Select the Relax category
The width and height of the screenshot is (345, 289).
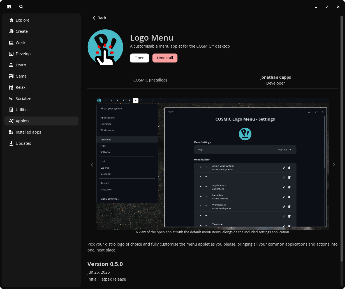41,87
